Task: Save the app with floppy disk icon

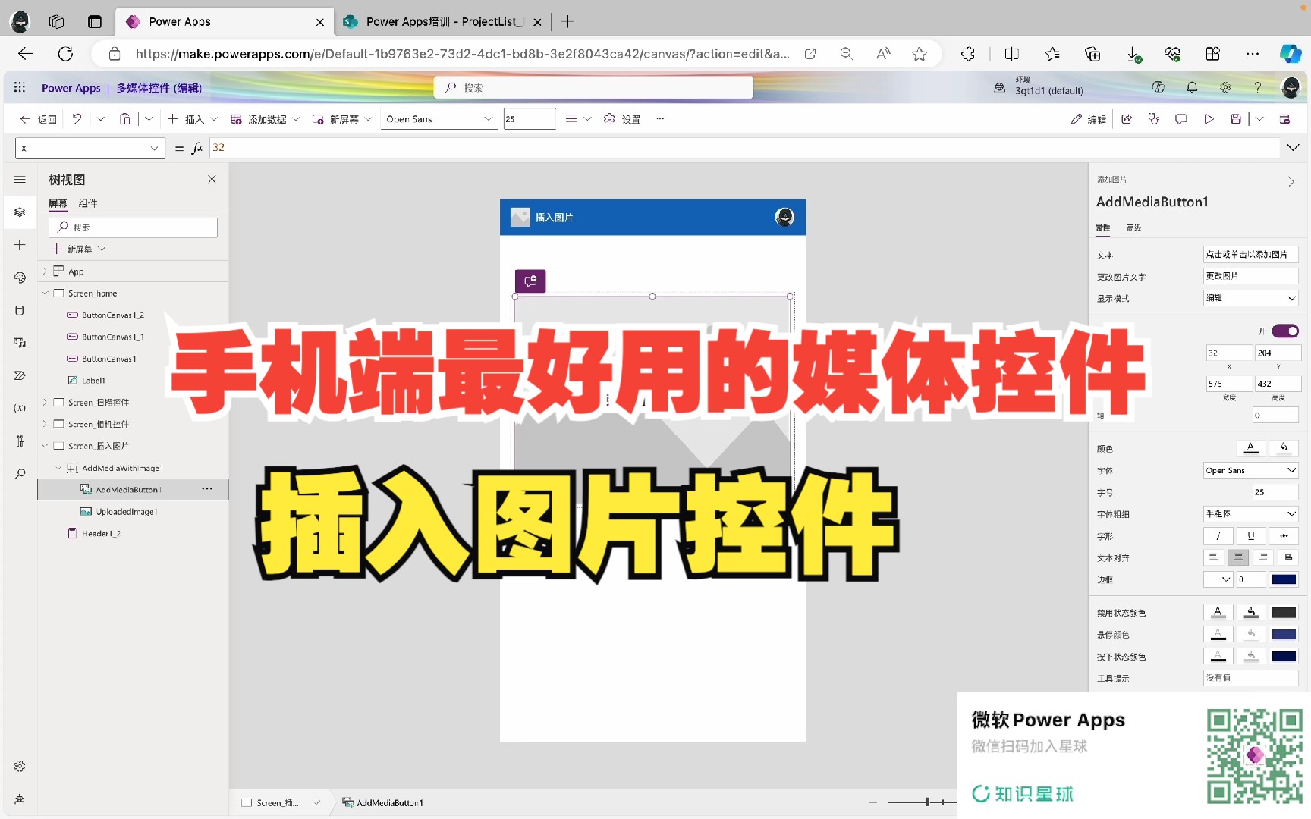Action: pos(1236,118)
